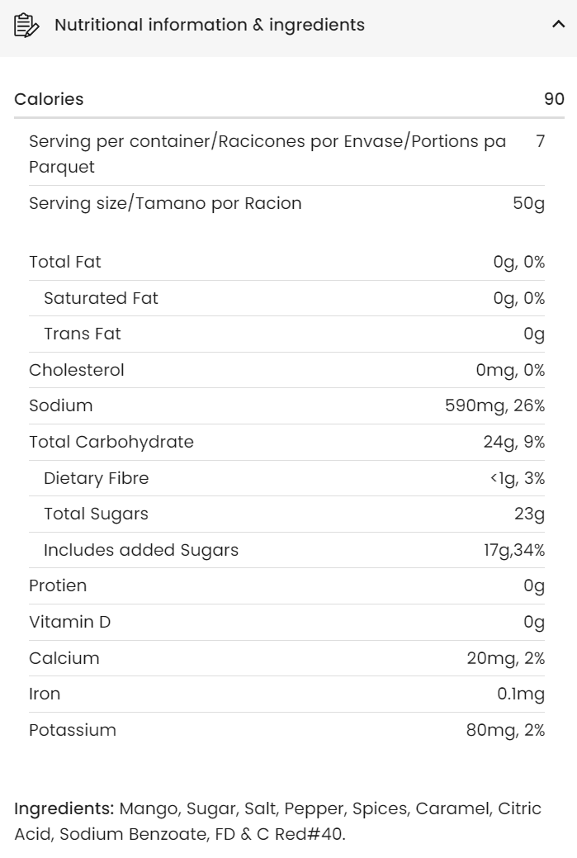Viewport: 577px width, 858px height.
Task: Click the Calcium 20mg, 2% value
Action: point(505,658)
